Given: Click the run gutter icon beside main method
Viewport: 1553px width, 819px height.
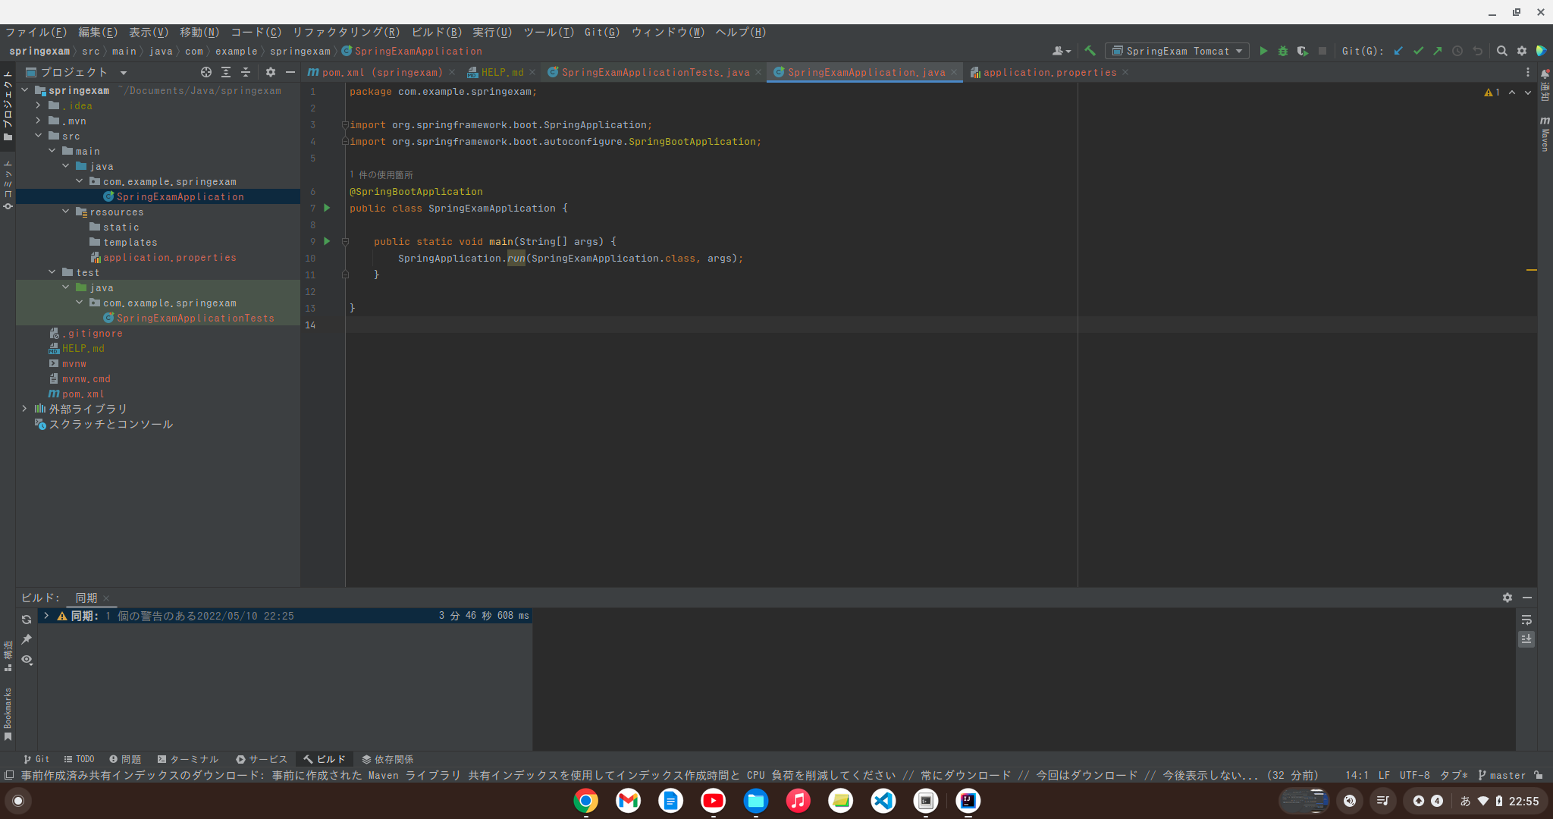Looking at the screenshot, I should (327, 241).
